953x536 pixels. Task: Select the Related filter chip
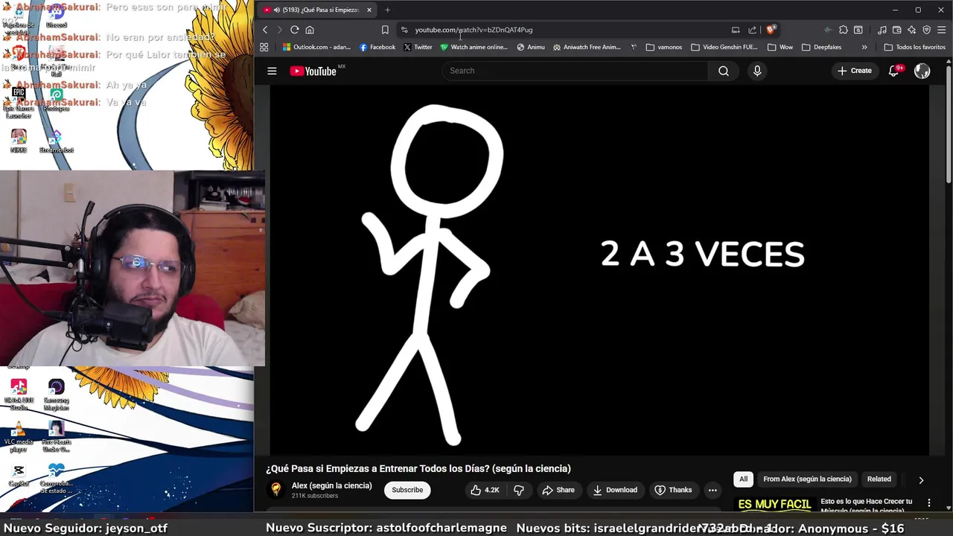tap(879, 479)
